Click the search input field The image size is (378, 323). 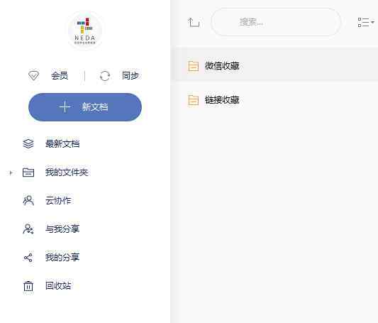point(276,22)
